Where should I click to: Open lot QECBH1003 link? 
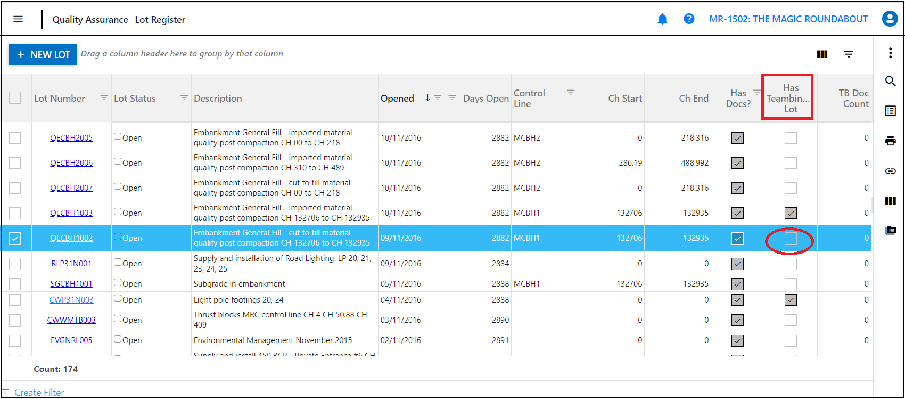(71, 213)
